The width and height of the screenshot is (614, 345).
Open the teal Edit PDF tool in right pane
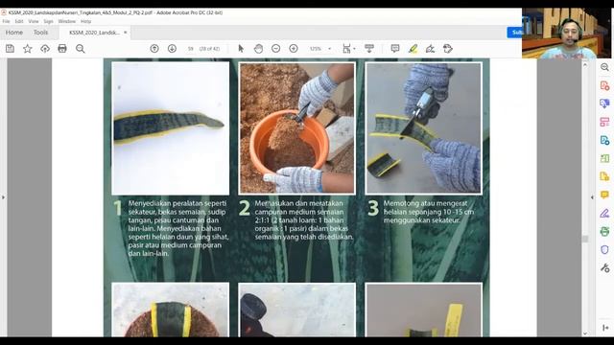click(x=604, y=140)
